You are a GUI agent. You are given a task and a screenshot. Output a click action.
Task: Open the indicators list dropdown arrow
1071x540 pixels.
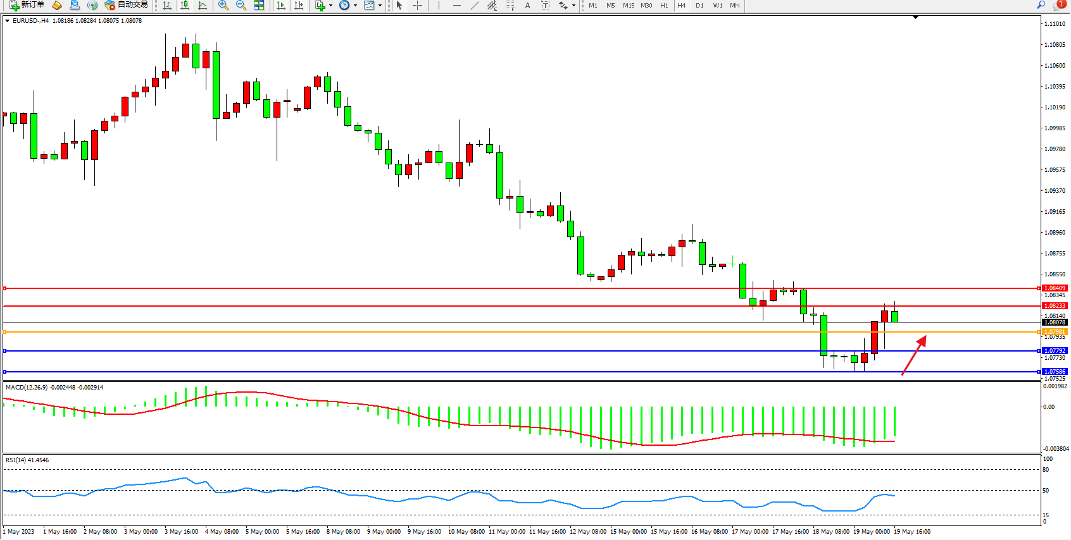coord(330,5)
